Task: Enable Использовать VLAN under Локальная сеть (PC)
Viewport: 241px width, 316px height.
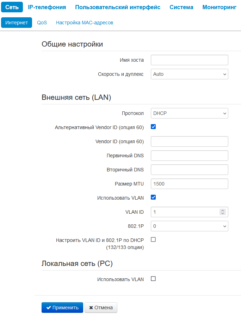Action: pos(153,279)
